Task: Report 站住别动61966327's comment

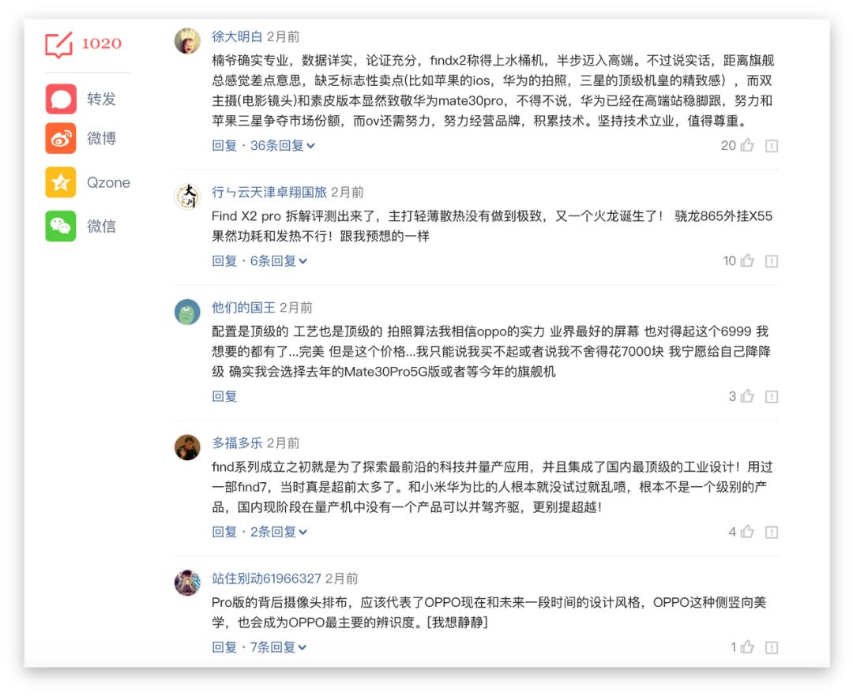Action: [770, 647]
